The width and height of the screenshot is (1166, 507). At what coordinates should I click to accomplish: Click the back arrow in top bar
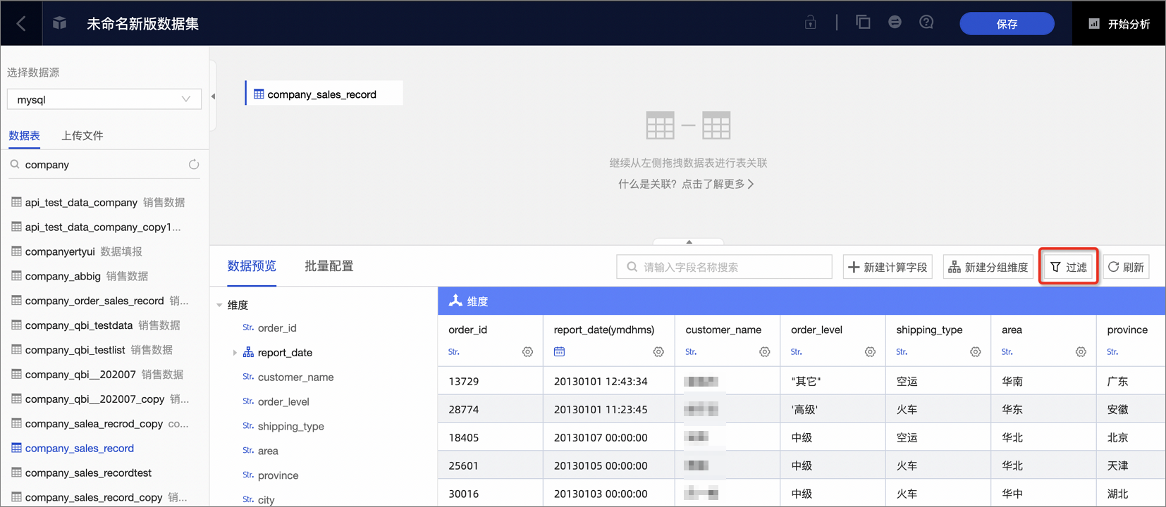click(21, 23)
